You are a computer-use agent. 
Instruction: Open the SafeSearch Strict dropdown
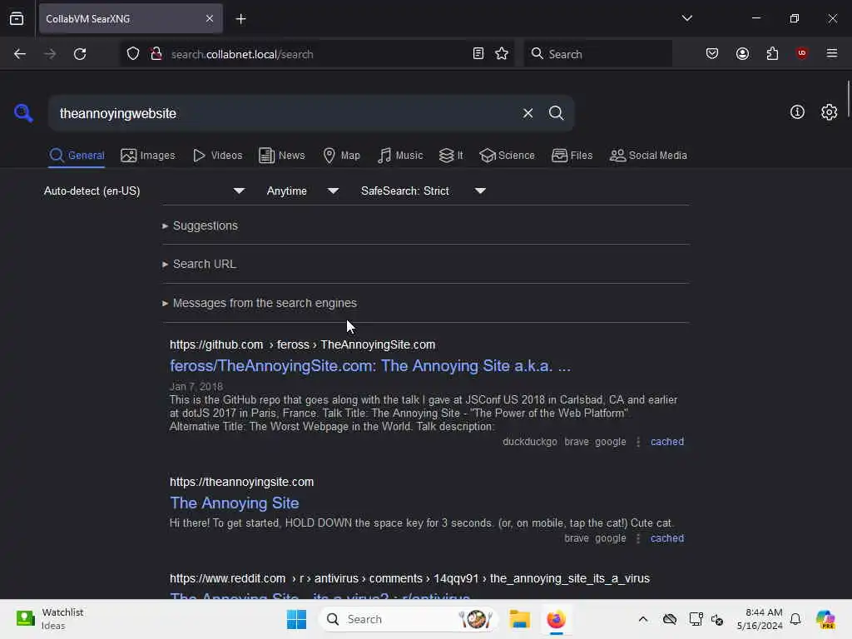pos(424,191)
